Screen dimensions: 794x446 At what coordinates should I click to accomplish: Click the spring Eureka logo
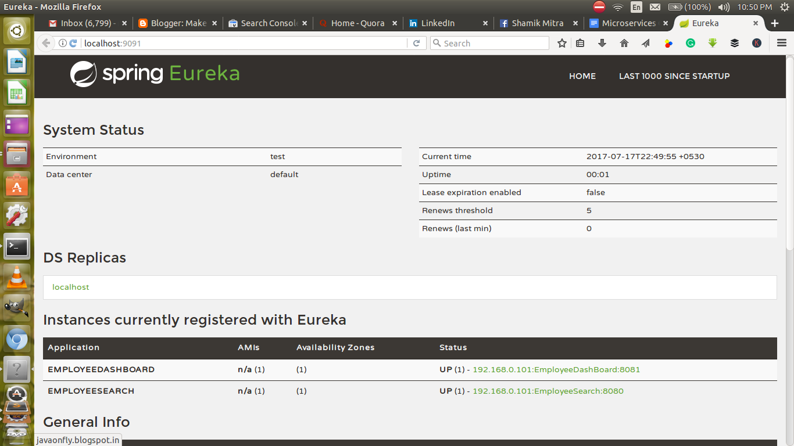tap(155, 74)
